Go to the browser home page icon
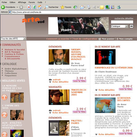 [40, 7]
